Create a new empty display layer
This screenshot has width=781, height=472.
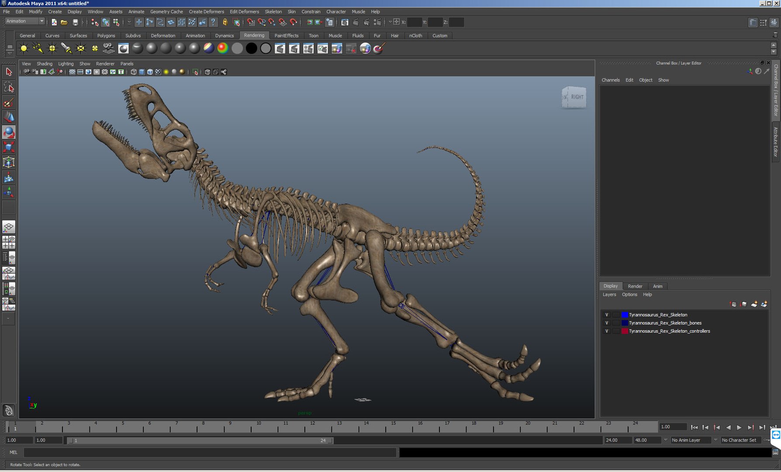pyautogui.click(x=754, y=304)
